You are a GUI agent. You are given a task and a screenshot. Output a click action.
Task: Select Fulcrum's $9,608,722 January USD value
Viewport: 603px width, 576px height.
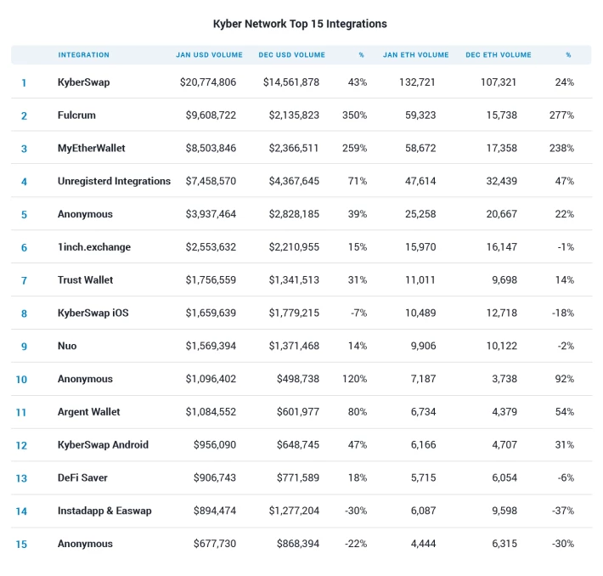pyautogui.click(x=211, y=115)
